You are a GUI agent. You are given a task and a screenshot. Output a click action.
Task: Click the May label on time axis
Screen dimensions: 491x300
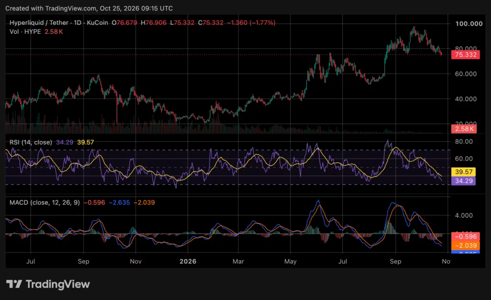click(x=290, y=262)
